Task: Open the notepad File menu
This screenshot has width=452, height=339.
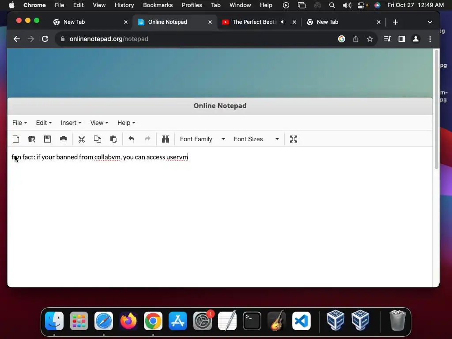Action: coord(19,123)
